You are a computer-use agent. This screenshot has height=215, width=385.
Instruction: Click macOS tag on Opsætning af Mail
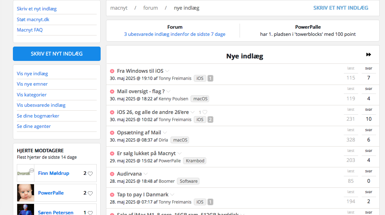tap(180, 140)
